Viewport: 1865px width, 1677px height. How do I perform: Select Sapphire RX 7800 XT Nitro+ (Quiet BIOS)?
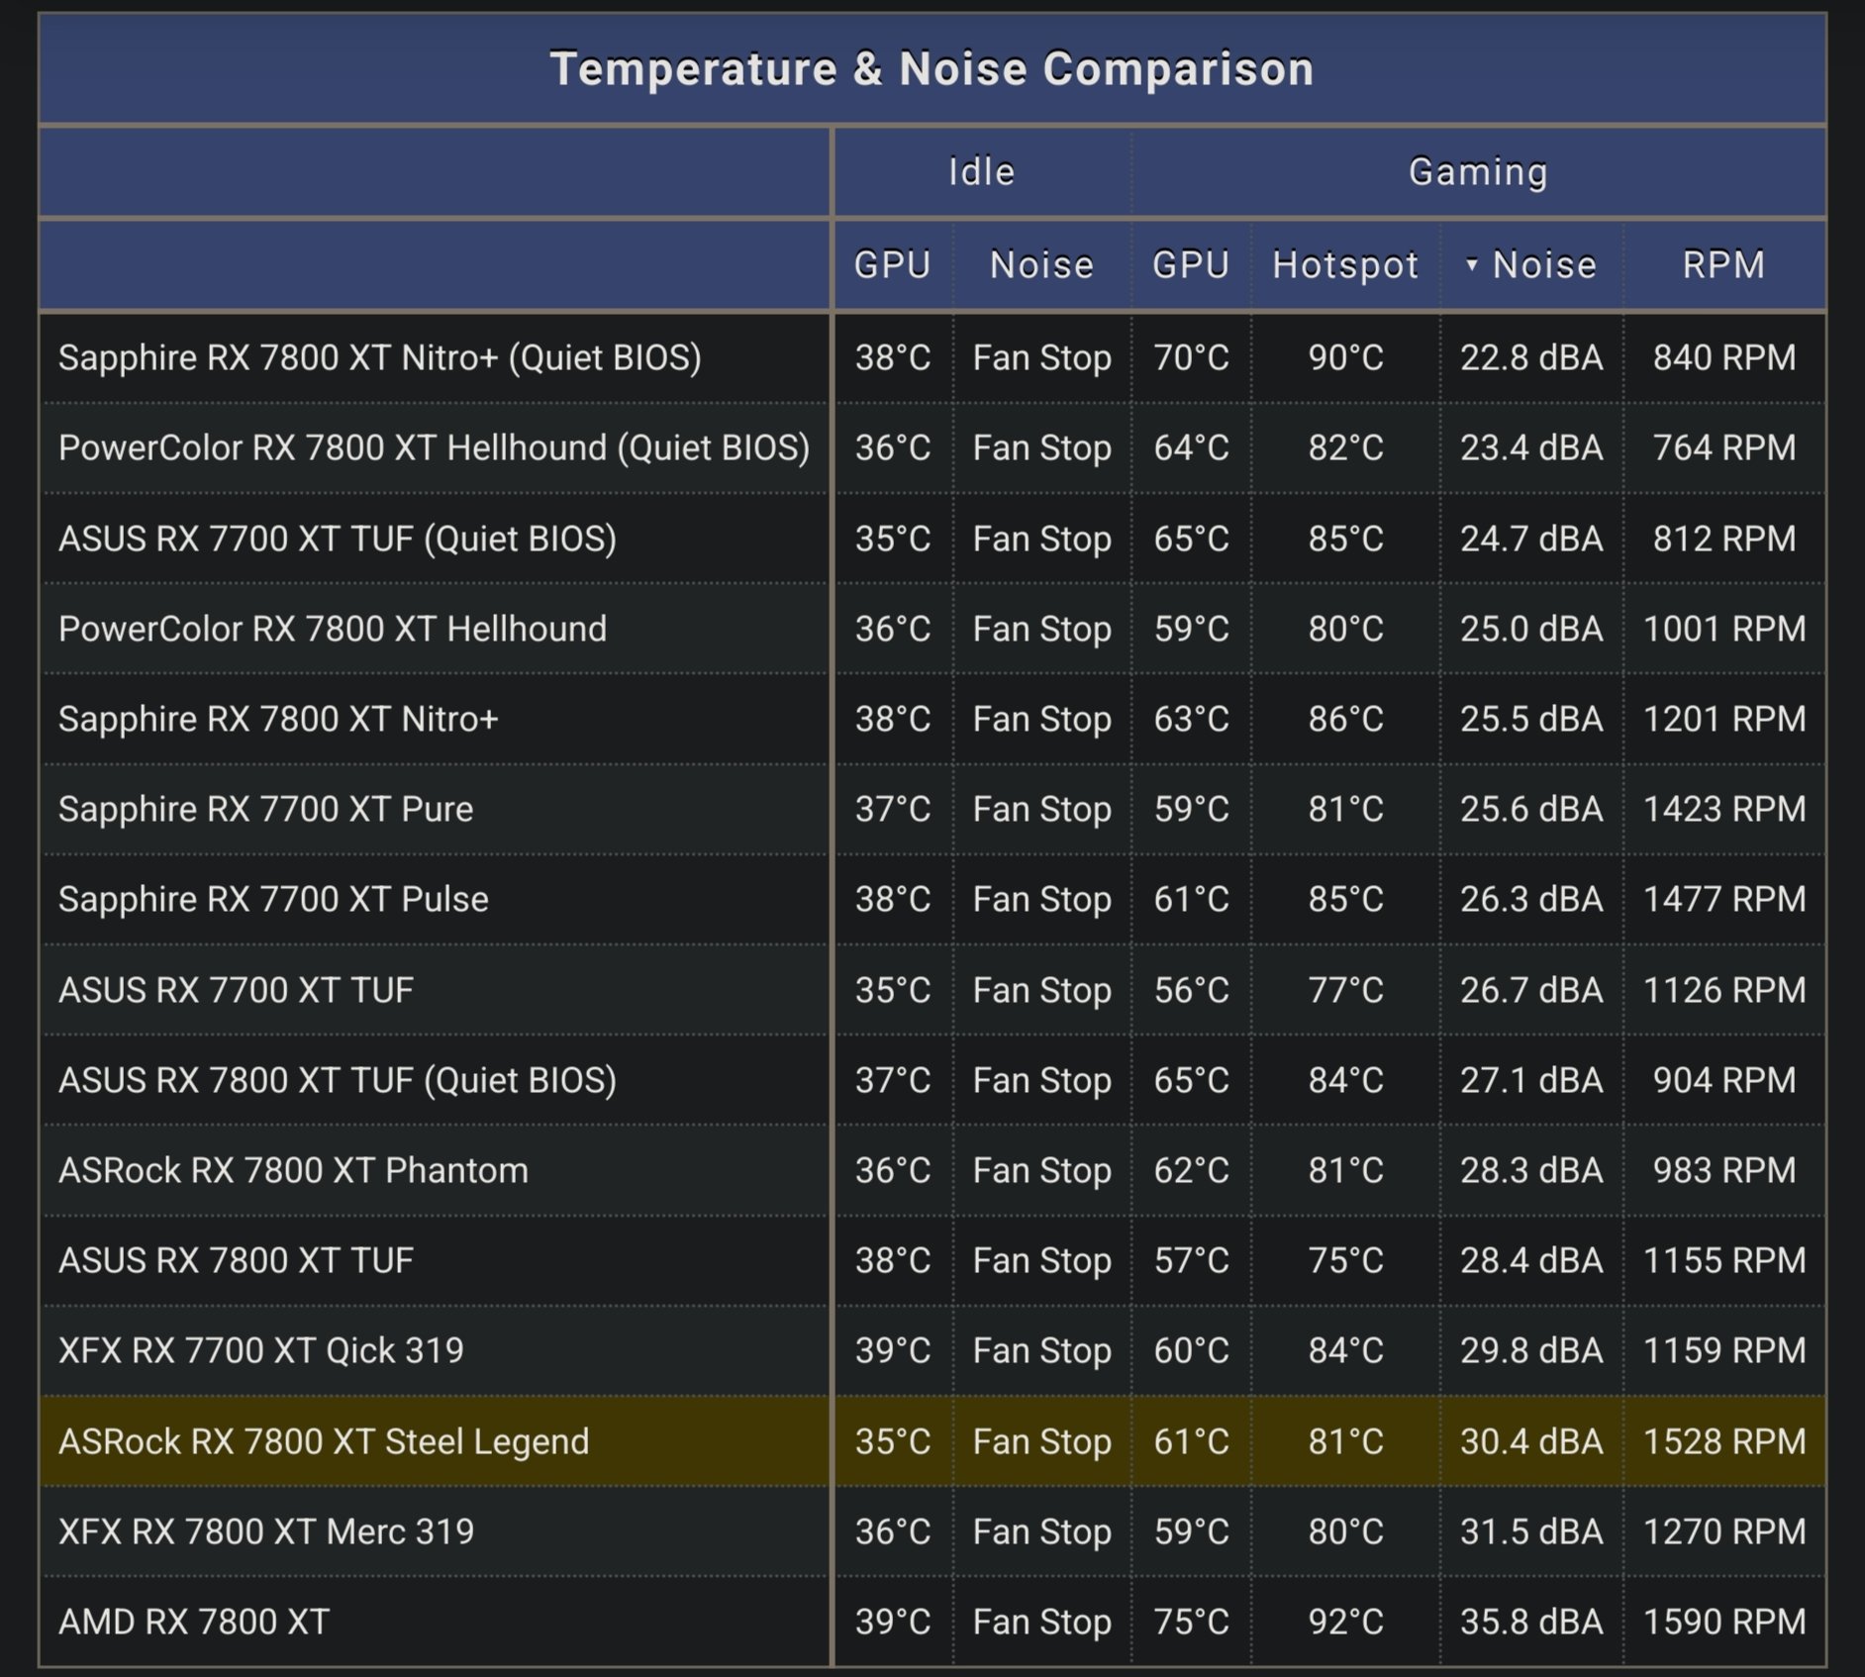pyautogui.click(x=380, y=357)
